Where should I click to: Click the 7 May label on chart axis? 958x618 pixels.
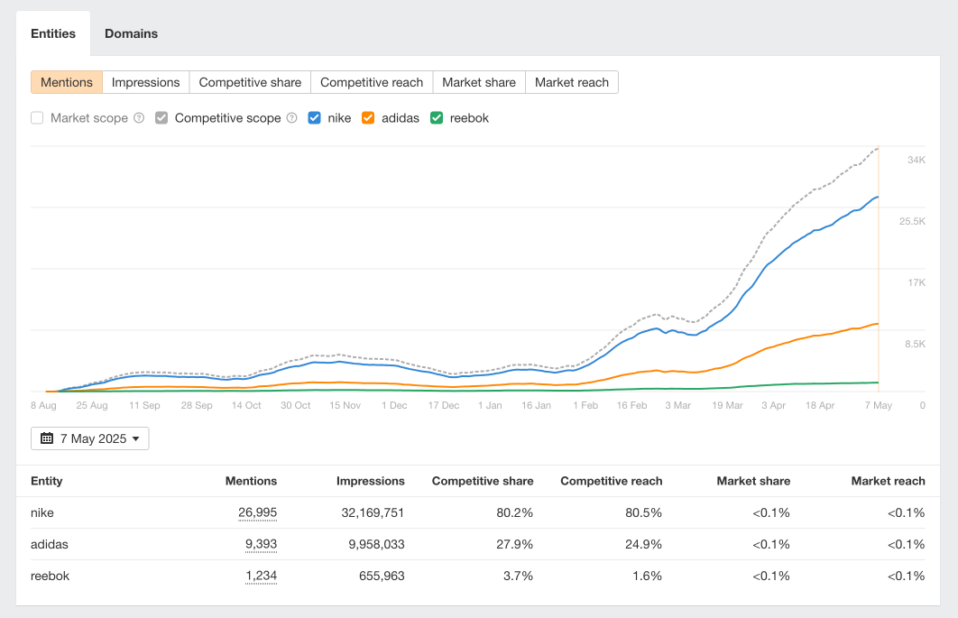[x=879, y=405]
